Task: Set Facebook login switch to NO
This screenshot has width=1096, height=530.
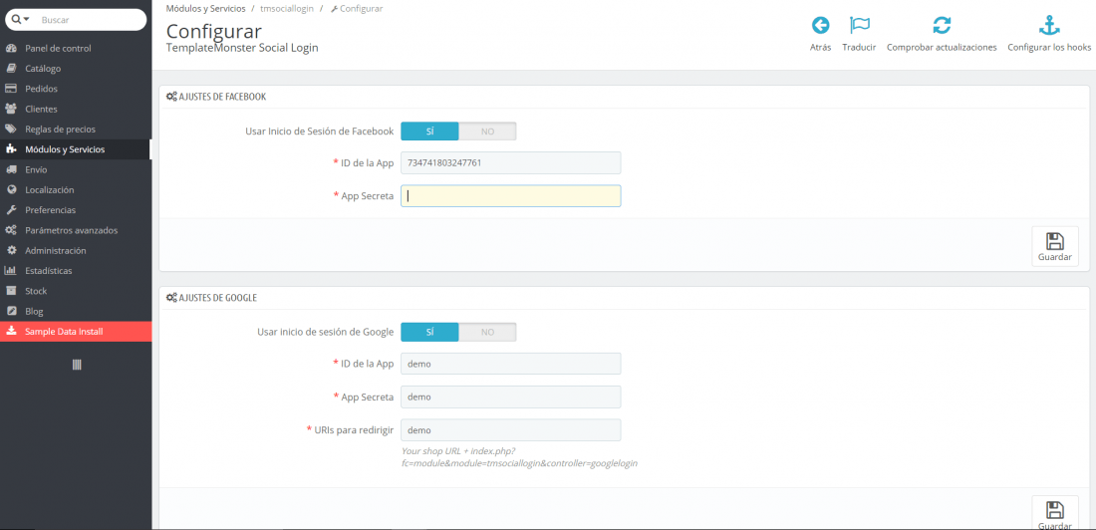Action: (487, 131)
